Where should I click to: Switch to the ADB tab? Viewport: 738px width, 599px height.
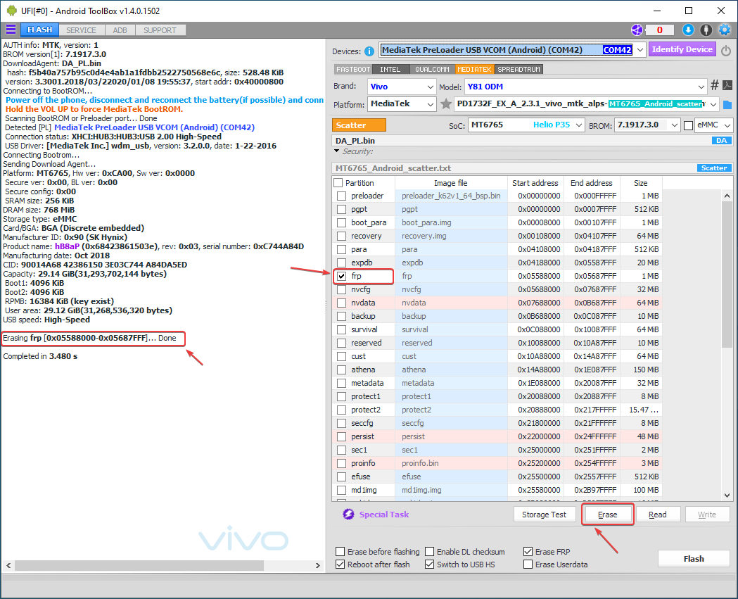pos(120,30)
